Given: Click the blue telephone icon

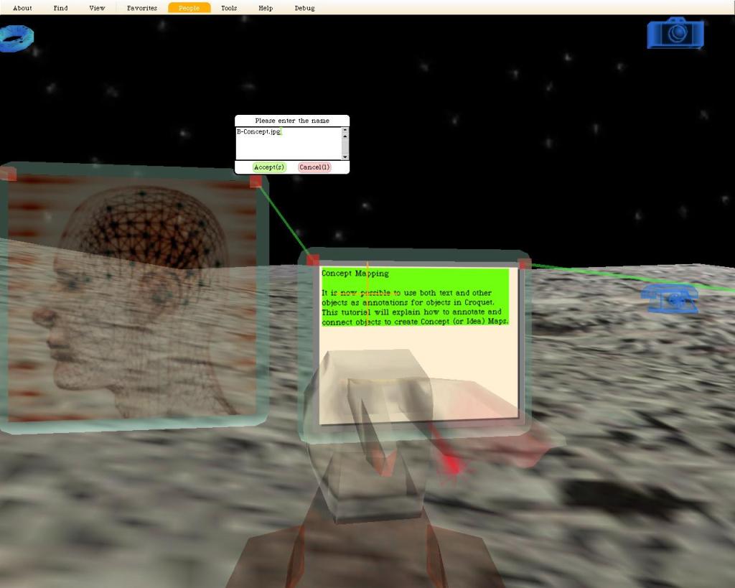Looking at the screenshot, I should pyautogui.click(x=670, y=298).
